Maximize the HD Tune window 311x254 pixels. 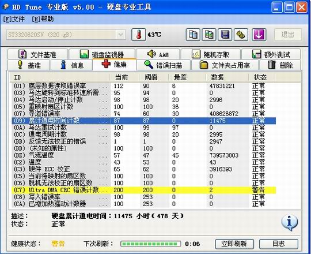[x=289, y=8]
